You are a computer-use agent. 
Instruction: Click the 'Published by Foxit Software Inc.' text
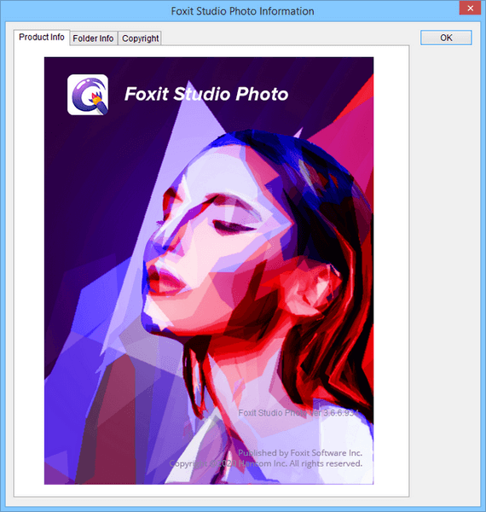pyautogui.click(x=300, y=453)
